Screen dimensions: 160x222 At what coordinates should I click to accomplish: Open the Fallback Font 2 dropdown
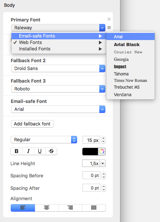tap(58, 69)
